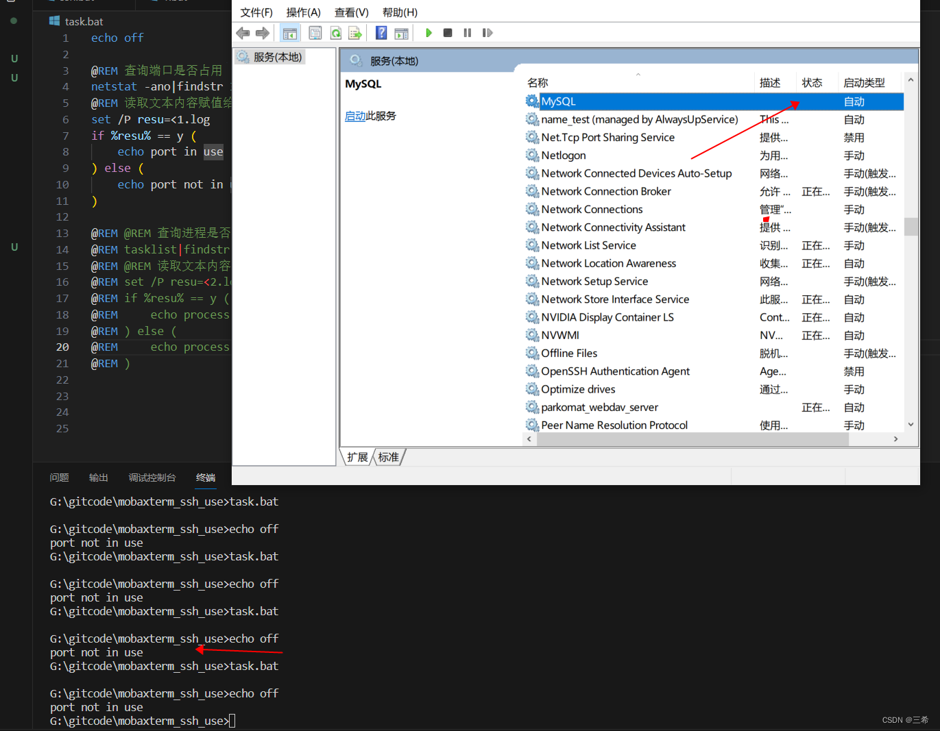Open the 问题 panel tab in VS Code

tap(60, 478)
